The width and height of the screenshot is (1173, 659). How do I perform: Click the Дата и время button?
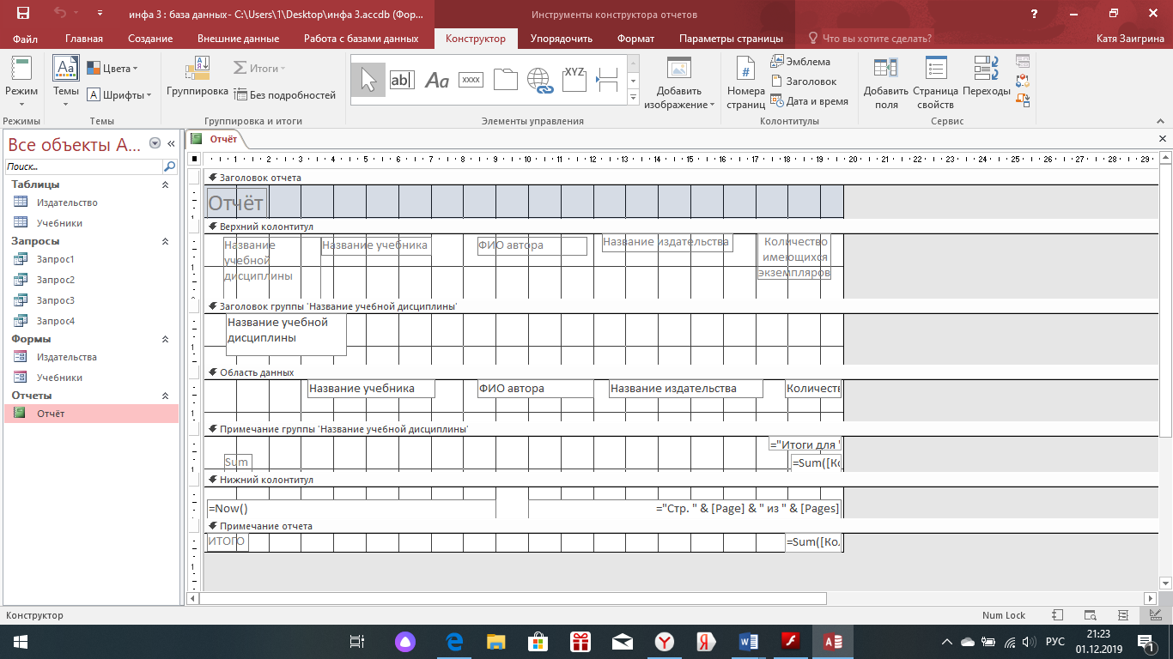809,101
